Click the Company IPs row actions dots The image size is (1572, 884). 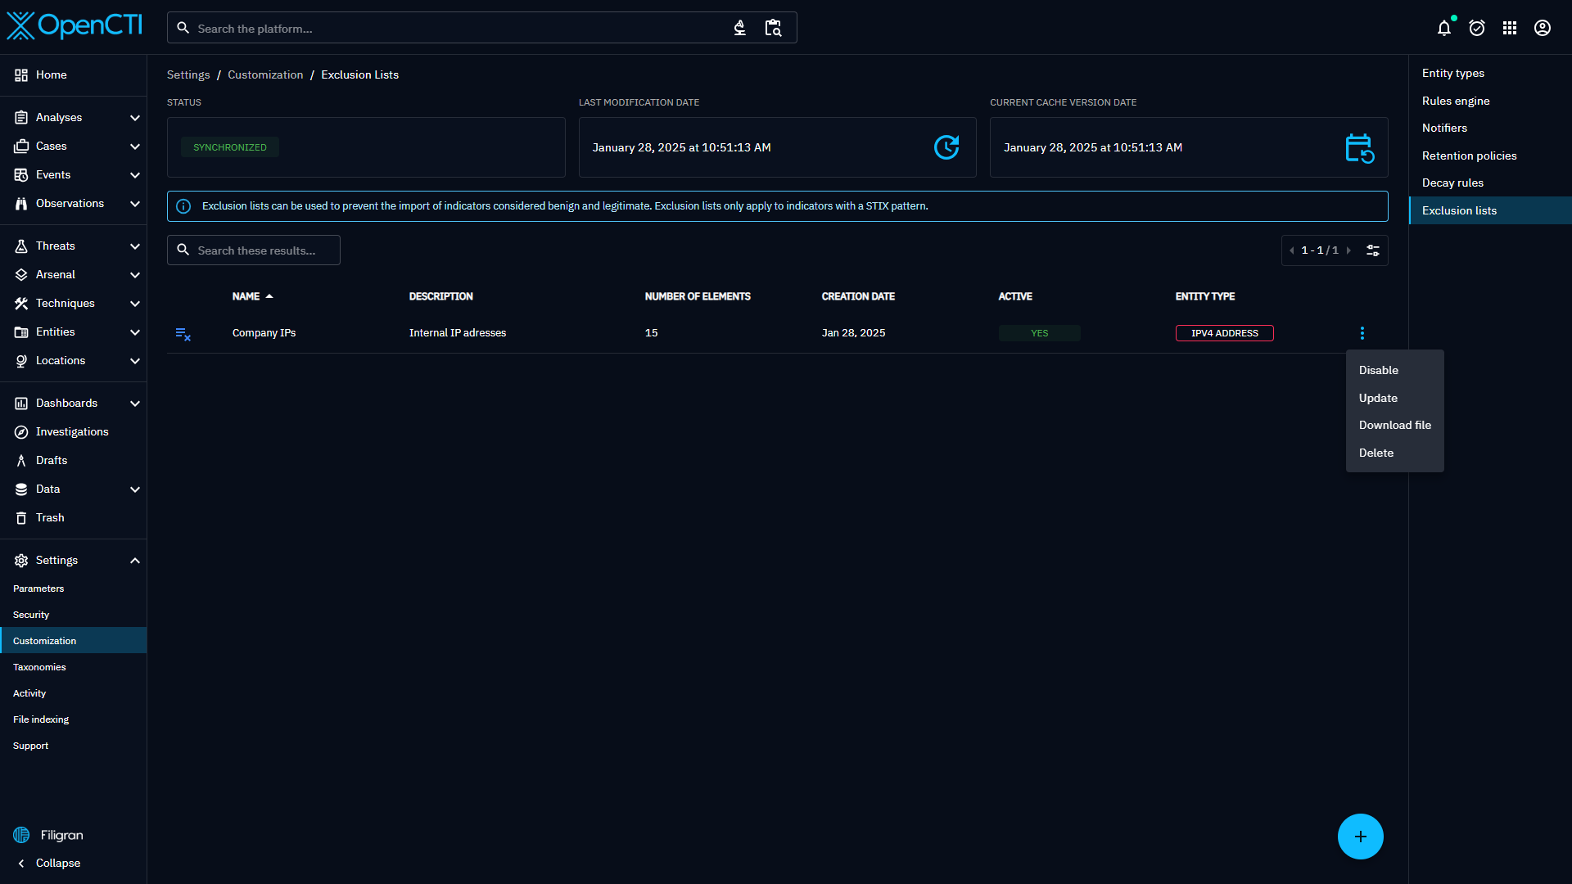pos(1362,333)
